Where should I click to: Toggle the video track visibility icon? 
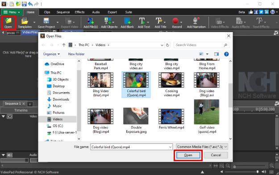point(10,116)
